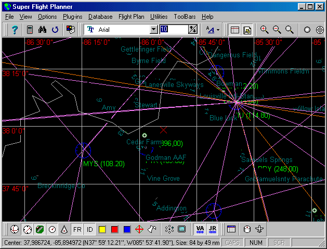Screen dimensions: 327x249
Task: Open the calculator tool in toolbar
Action: [x=31, y=30]
